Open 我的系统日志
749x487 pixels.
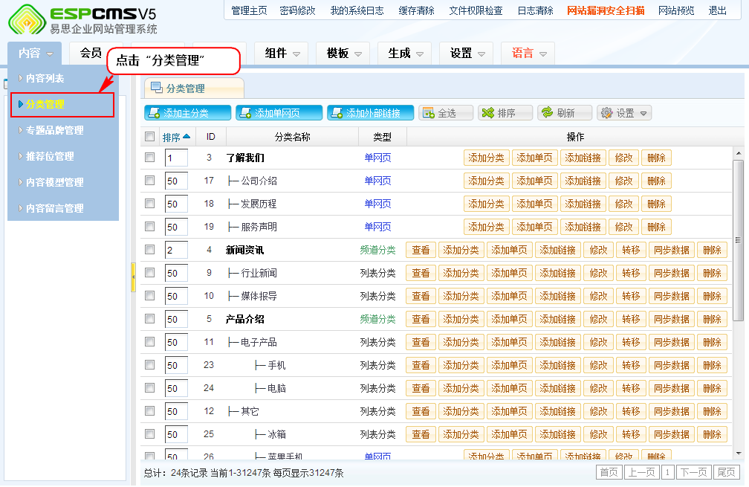click(x=357, y=10)
